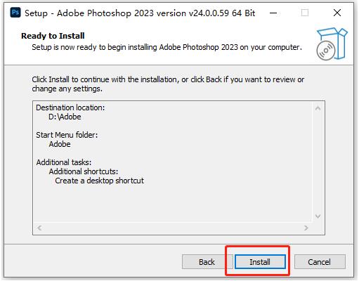This screenshot has height=281, width=359.
Task: Click the Start Menu folder line
Action: point(67,135)
